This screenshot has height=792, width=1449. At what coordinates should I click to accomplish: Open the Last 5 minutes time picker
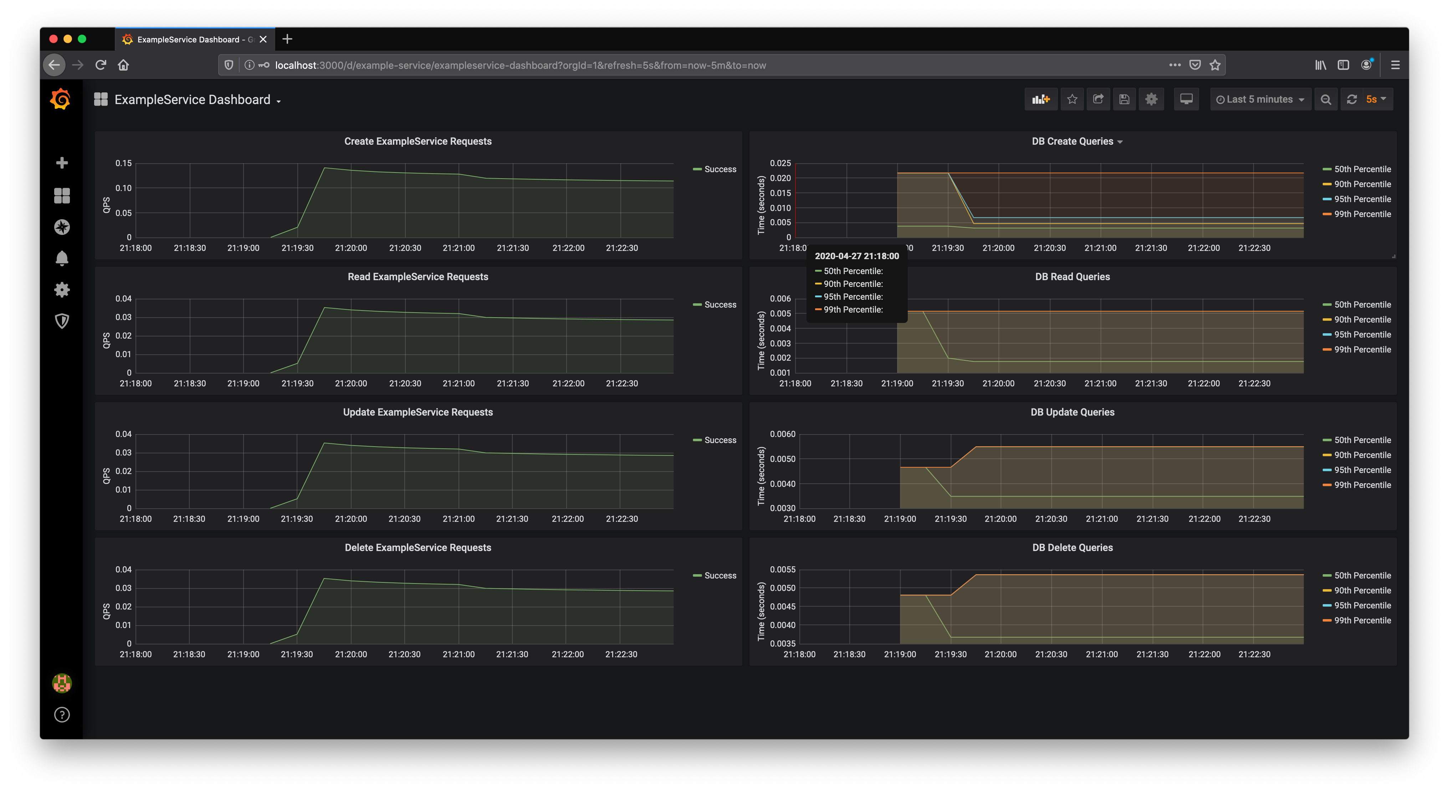point(1260,99)
